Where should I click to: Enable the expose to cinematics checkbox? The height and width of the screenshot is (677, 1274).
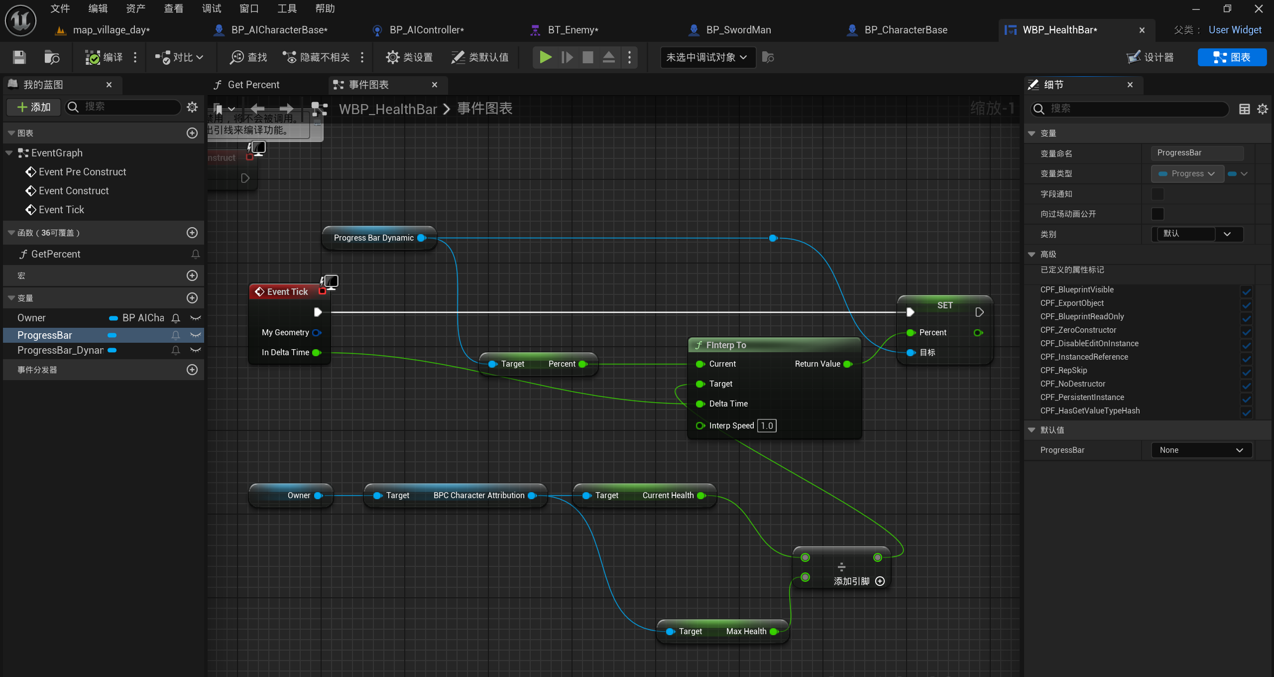point(1158,214)
